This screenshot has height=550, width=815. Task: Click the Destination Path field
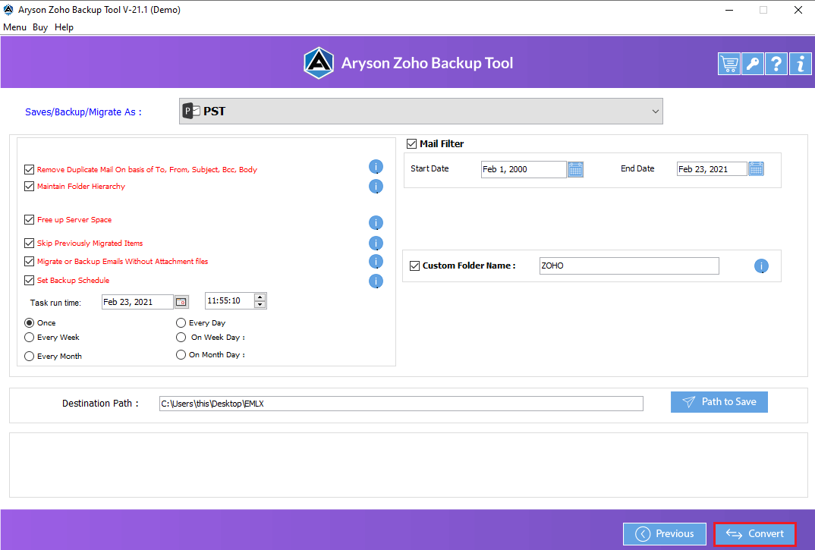[401, 404]
